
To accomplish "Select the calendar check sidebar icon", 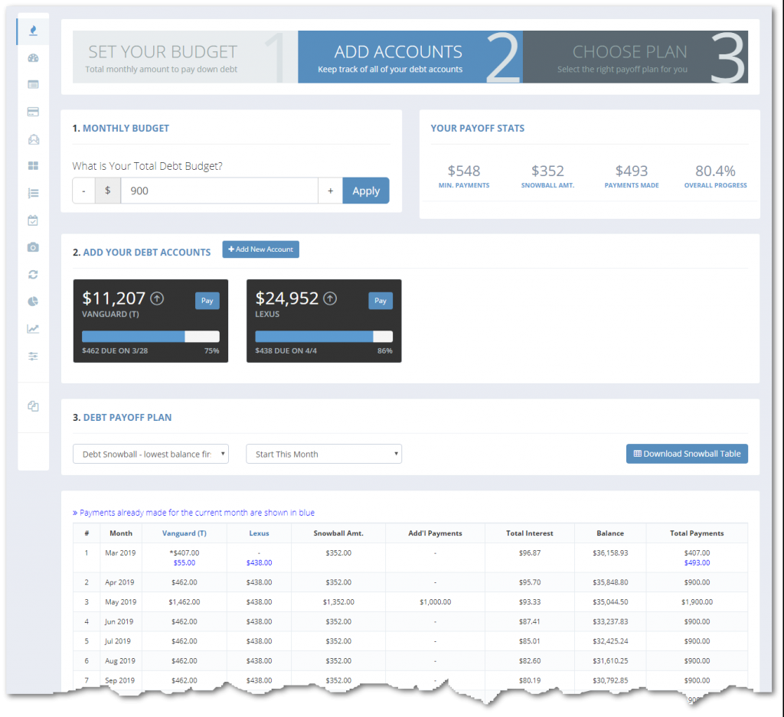I will (32, 220).
